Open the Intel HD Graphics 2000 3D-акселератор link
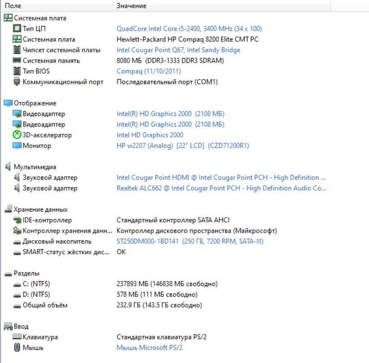The width and height of the screenshot is (369, 363). (150, 135)
